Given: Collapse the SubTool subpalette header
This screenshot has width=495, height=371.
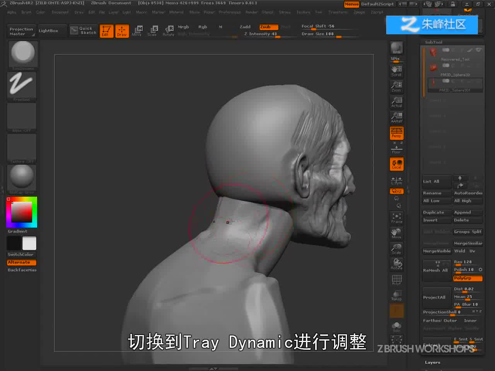Looking at the screenshot, I should (x=434, y=42).
